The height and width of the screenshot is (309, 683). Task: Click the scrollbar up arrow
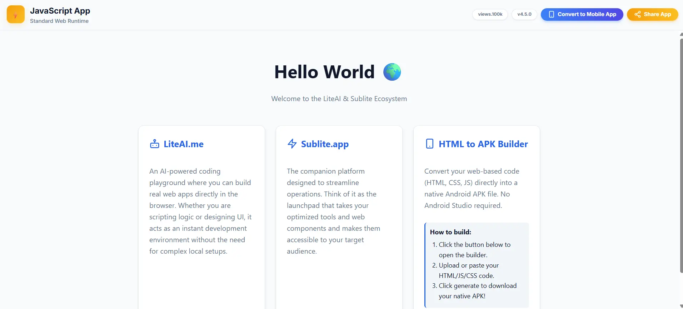(681, 34)
